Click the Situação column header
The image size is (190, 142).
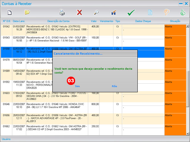(175, 21)
